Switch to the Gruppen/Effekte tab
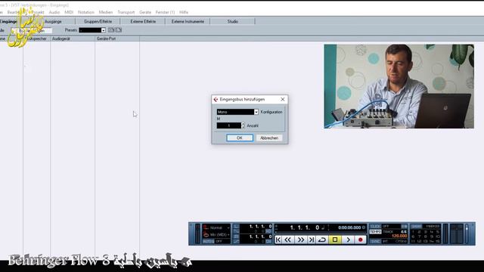 click(x=98, y=22)
